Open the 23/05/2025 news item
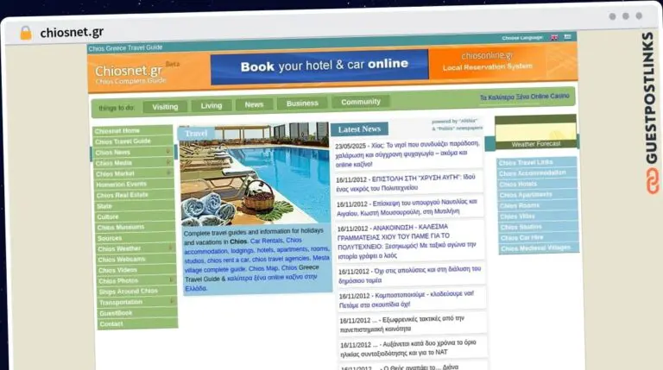The image size is (663, 370). pyautogui.click(x=407, y=154)
